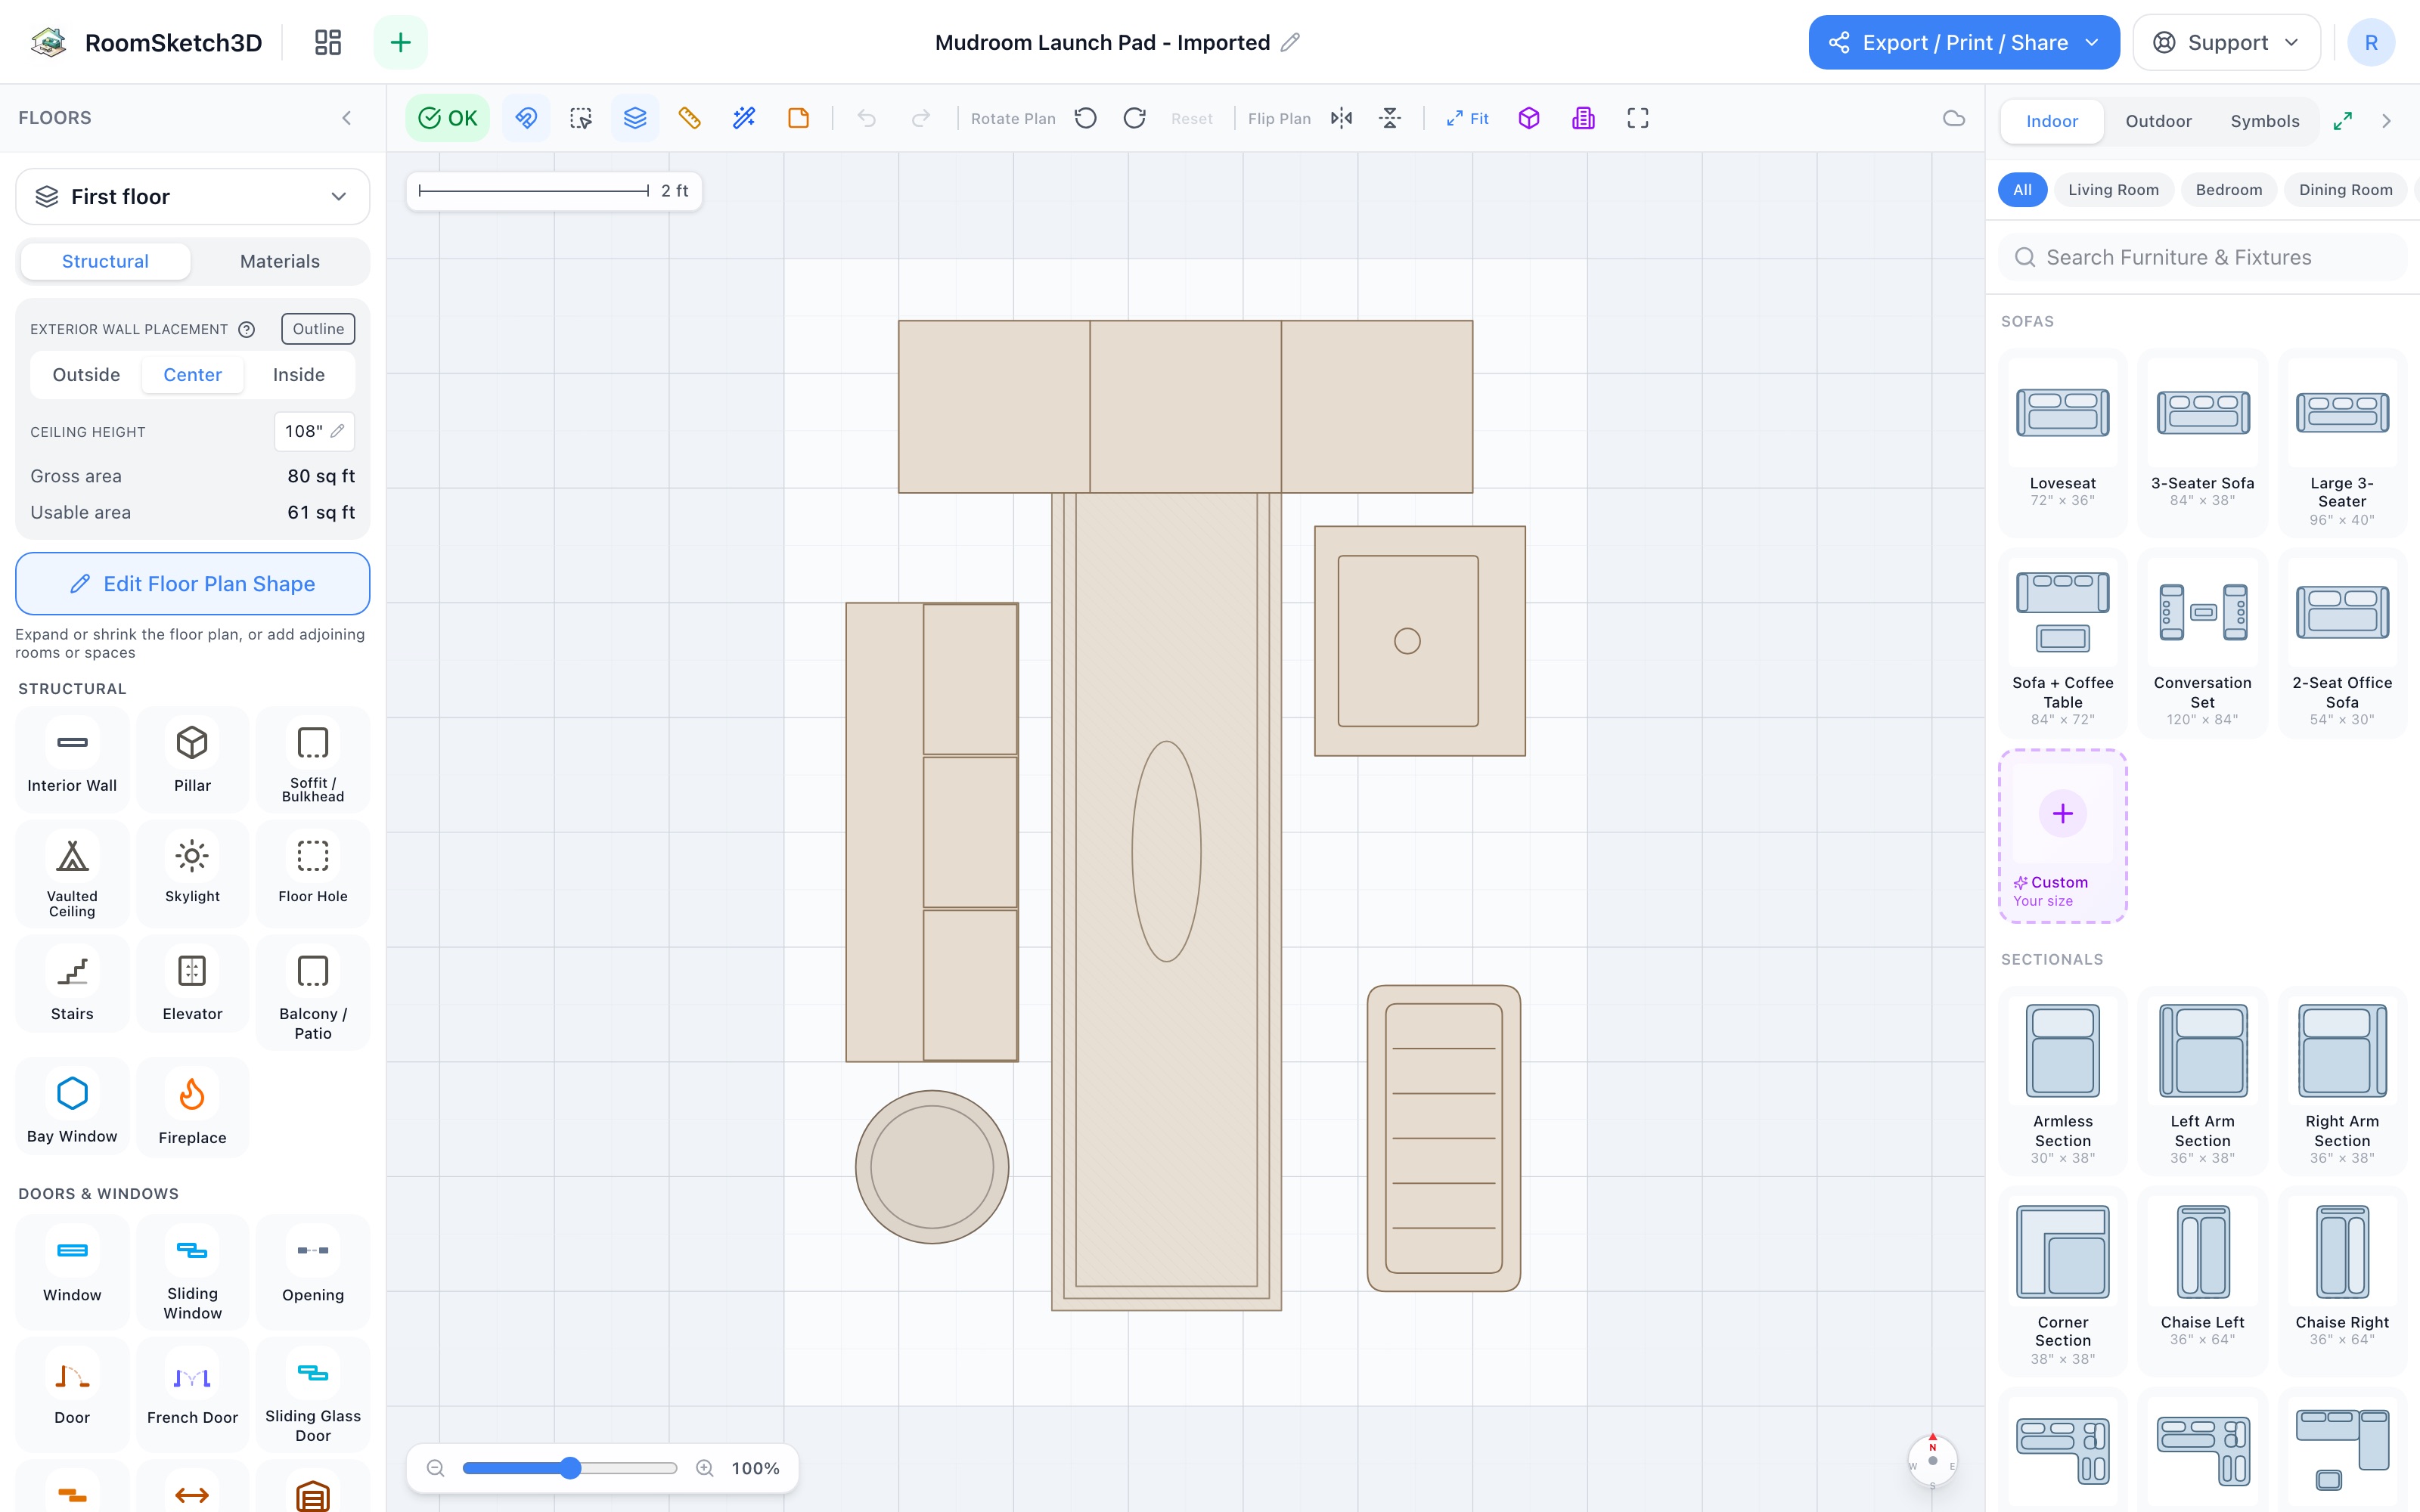Filter furniture by All
Viewport: 2420px width, 1512px height.
[2022, 190]
